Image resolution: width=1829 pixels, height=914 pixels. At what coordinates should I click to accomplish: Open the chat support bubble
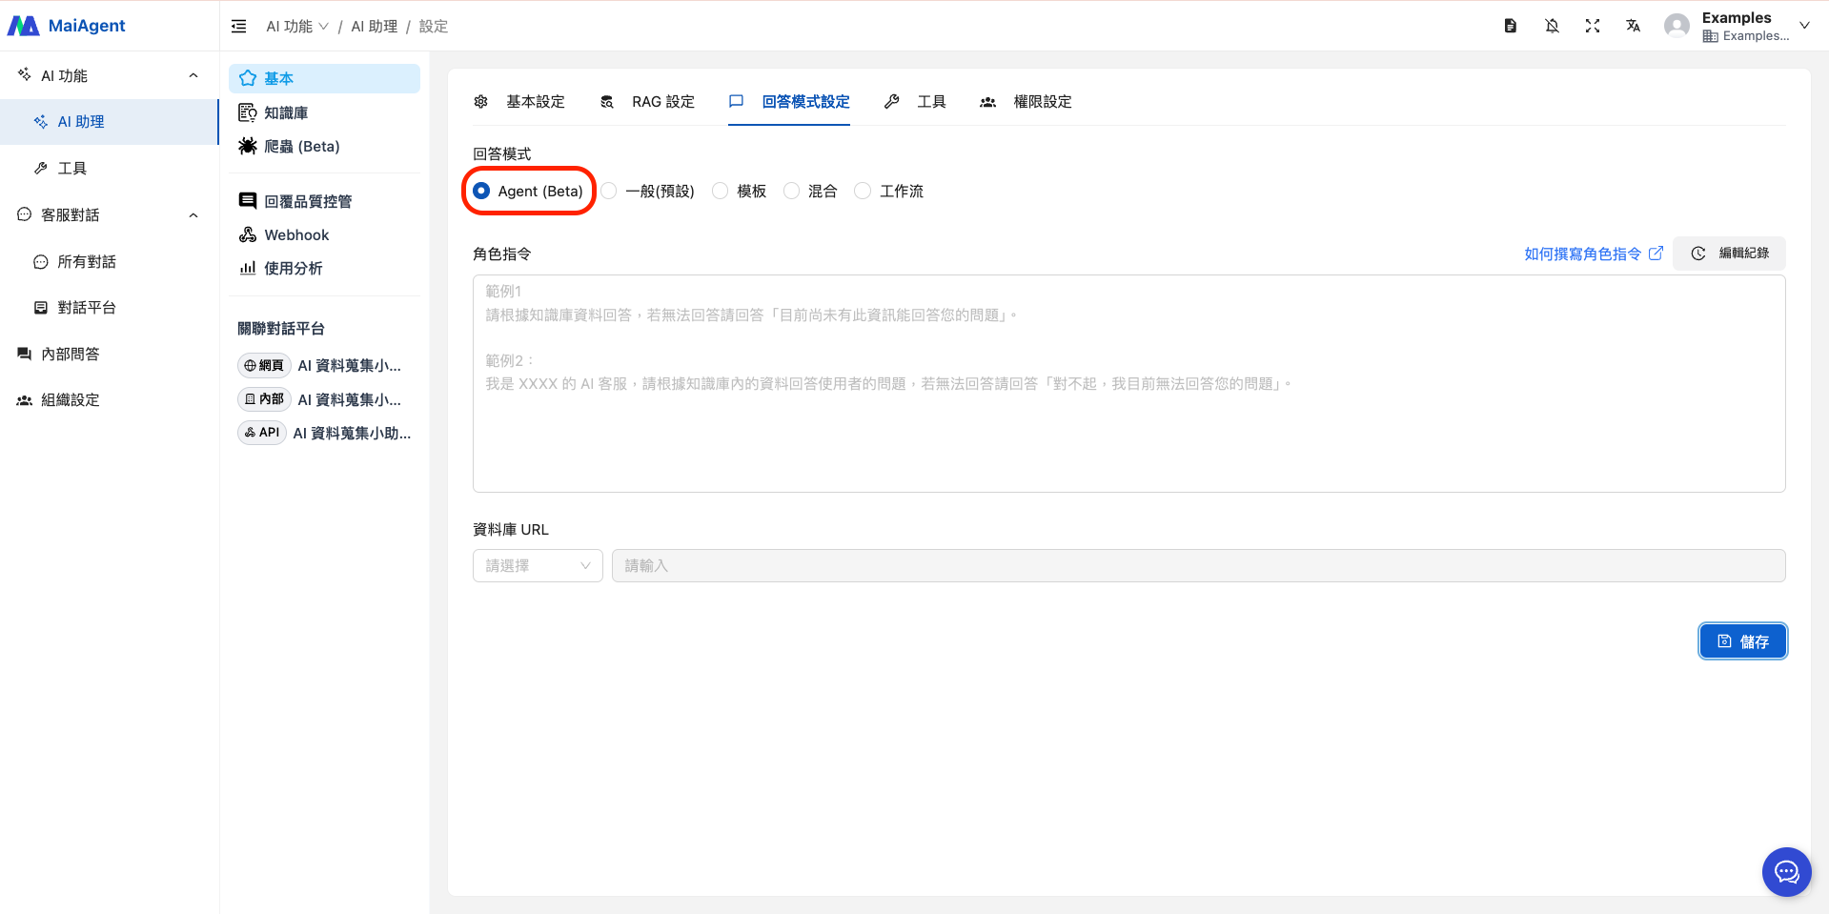[1786, 871]
